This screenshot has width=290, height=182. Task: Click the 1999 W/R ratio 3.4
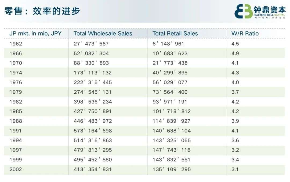coord(235,160)
